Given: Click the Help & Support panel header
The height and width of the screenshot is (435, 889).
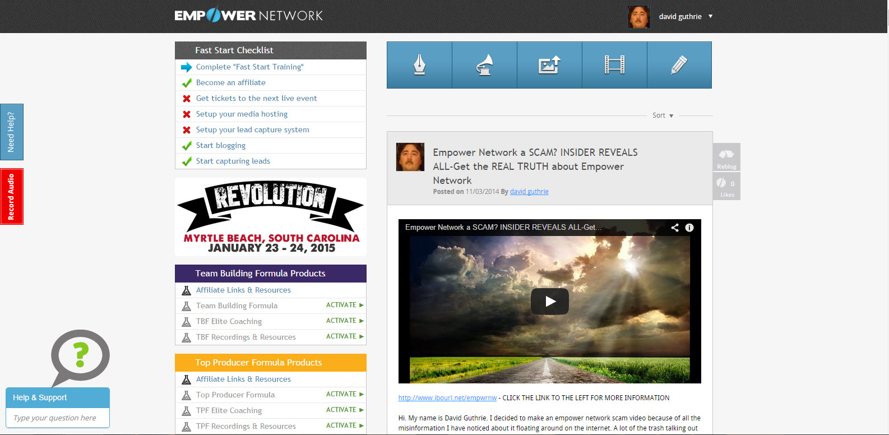Looking at the screenshot, I should tap(58, 397).
